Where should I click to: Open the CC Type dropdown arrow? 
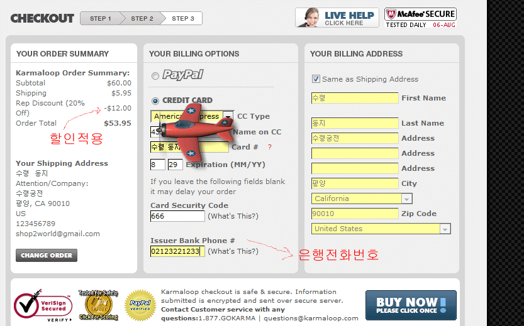coord(228,116)
